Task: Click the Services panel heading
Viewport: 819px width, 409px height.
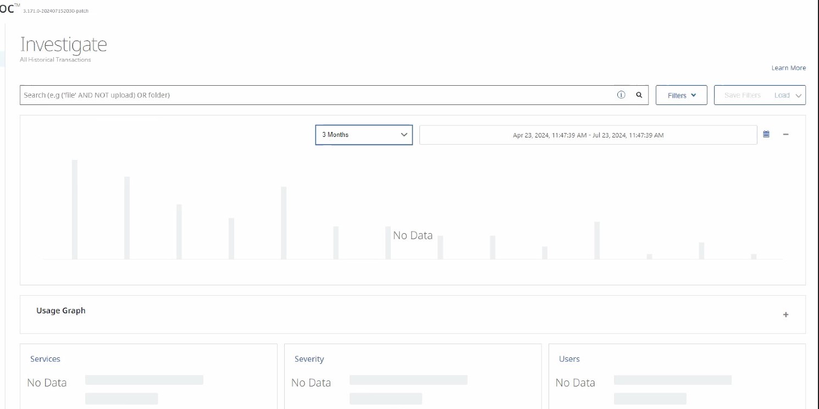Action: click(45, 359)
